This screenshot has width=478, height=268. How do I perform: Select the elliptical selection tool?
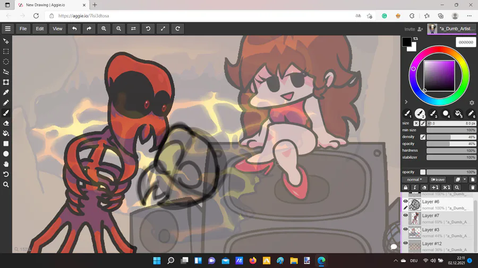(x=6, y=61)
